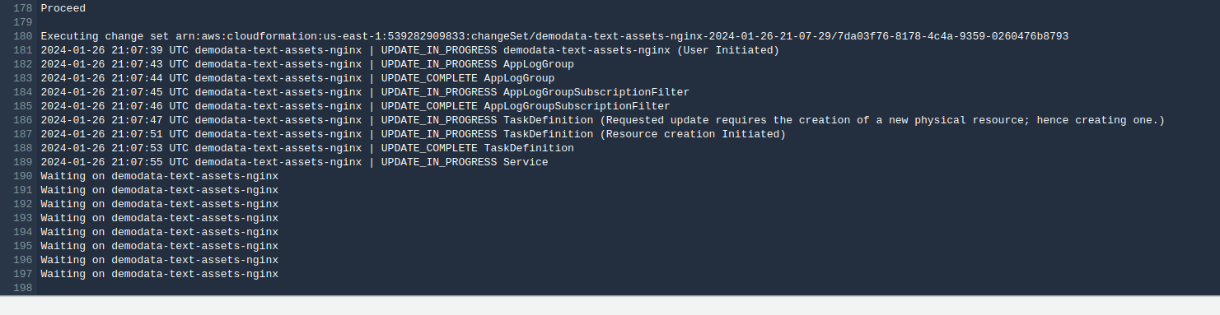Click line number 194 in the gutter

click(x=24, y=232)
